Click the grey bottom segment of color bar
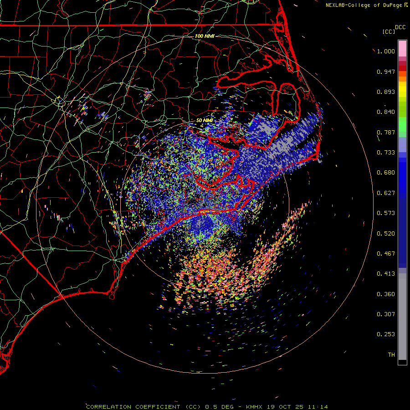This screenshot has height=410, width=410. (x=402, y=317)
